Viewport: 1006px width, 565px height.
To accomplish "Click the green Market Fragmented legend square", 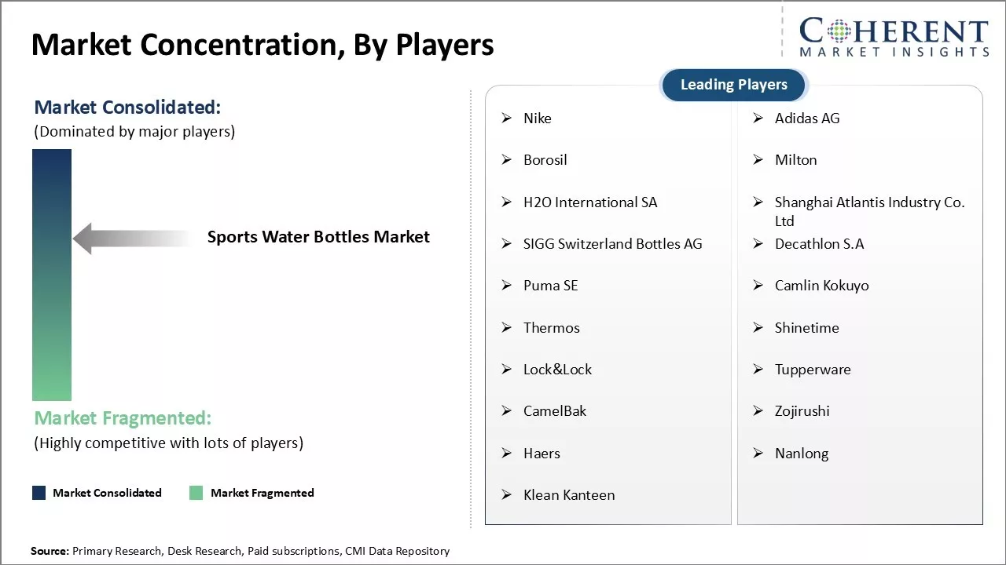I will pyautogui.click(x=196, y=493).
